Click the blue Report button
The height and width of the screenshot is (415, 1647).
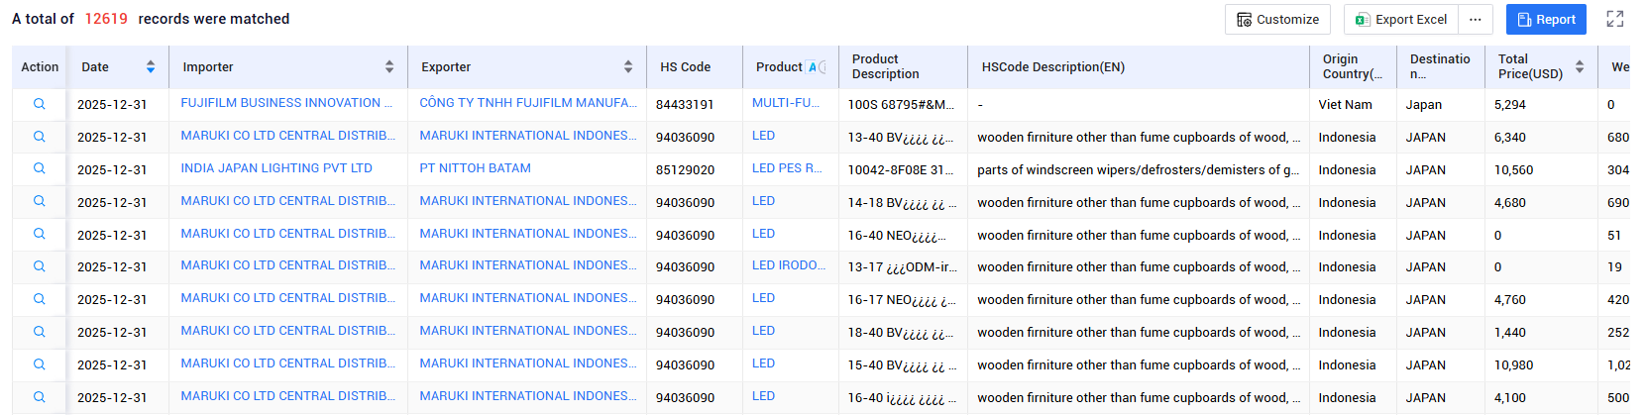(x=1546, y=20)
